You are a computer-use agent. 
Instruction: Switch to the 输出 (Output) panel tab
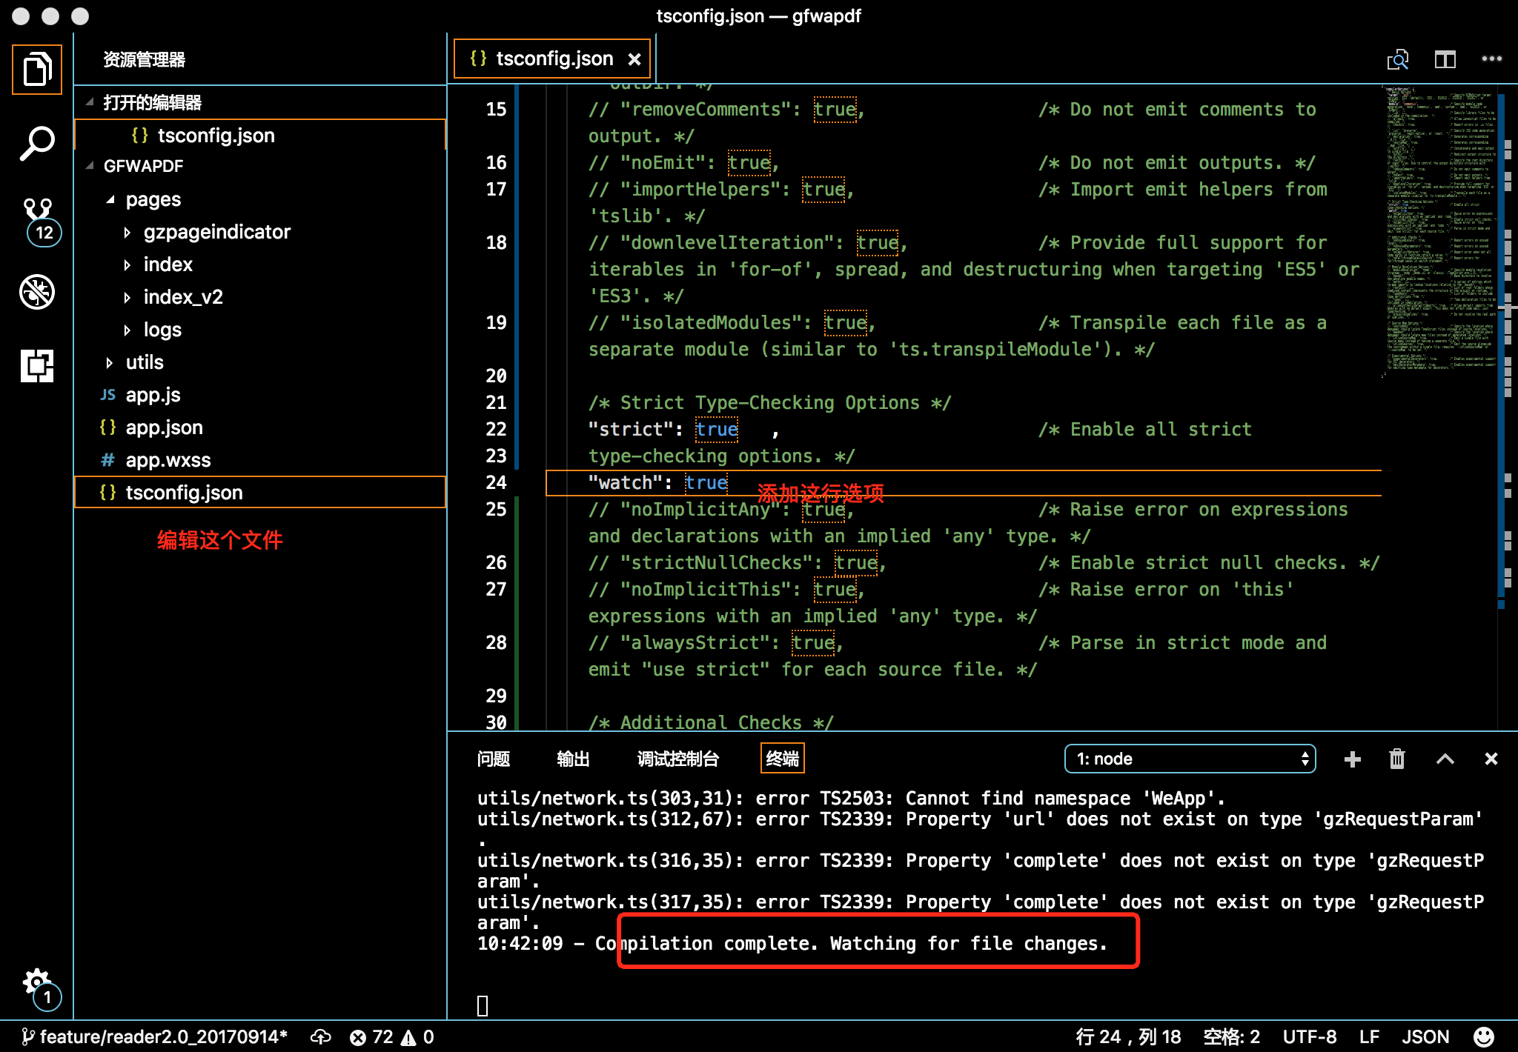(573, 759)
